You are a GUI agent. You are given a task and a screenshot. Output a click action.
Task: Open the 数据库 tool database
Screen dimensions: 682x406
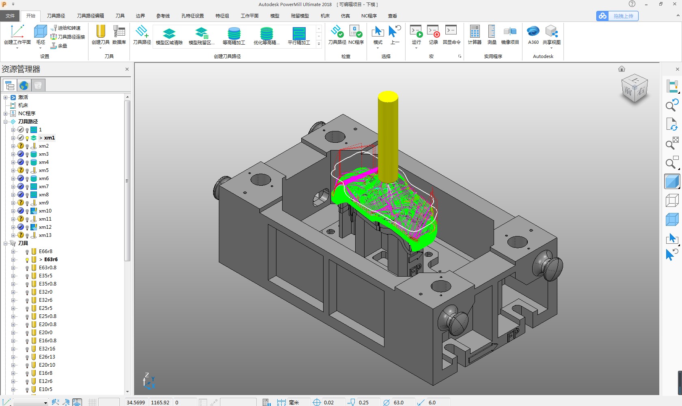tap(119, 32)
